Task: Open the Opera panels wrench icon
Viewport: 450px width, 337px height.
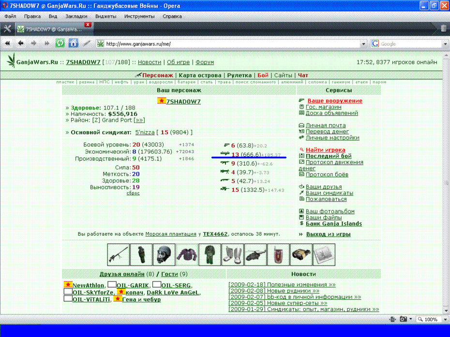Action: (7, 29)
